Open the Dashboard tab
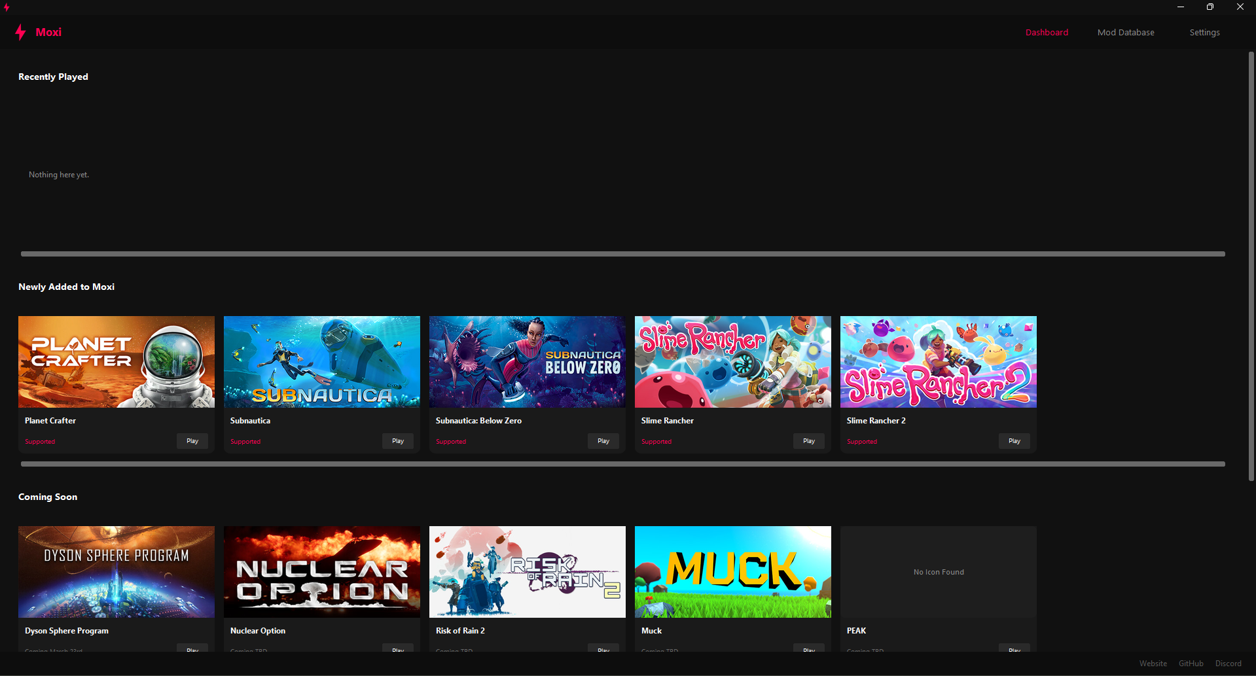The image size is (1256, 676). click(1047, 32)
